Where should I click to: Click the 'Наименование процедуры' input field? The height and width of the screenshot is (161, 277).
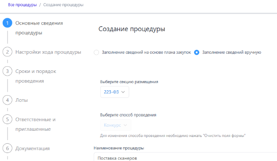pos(185,157)
